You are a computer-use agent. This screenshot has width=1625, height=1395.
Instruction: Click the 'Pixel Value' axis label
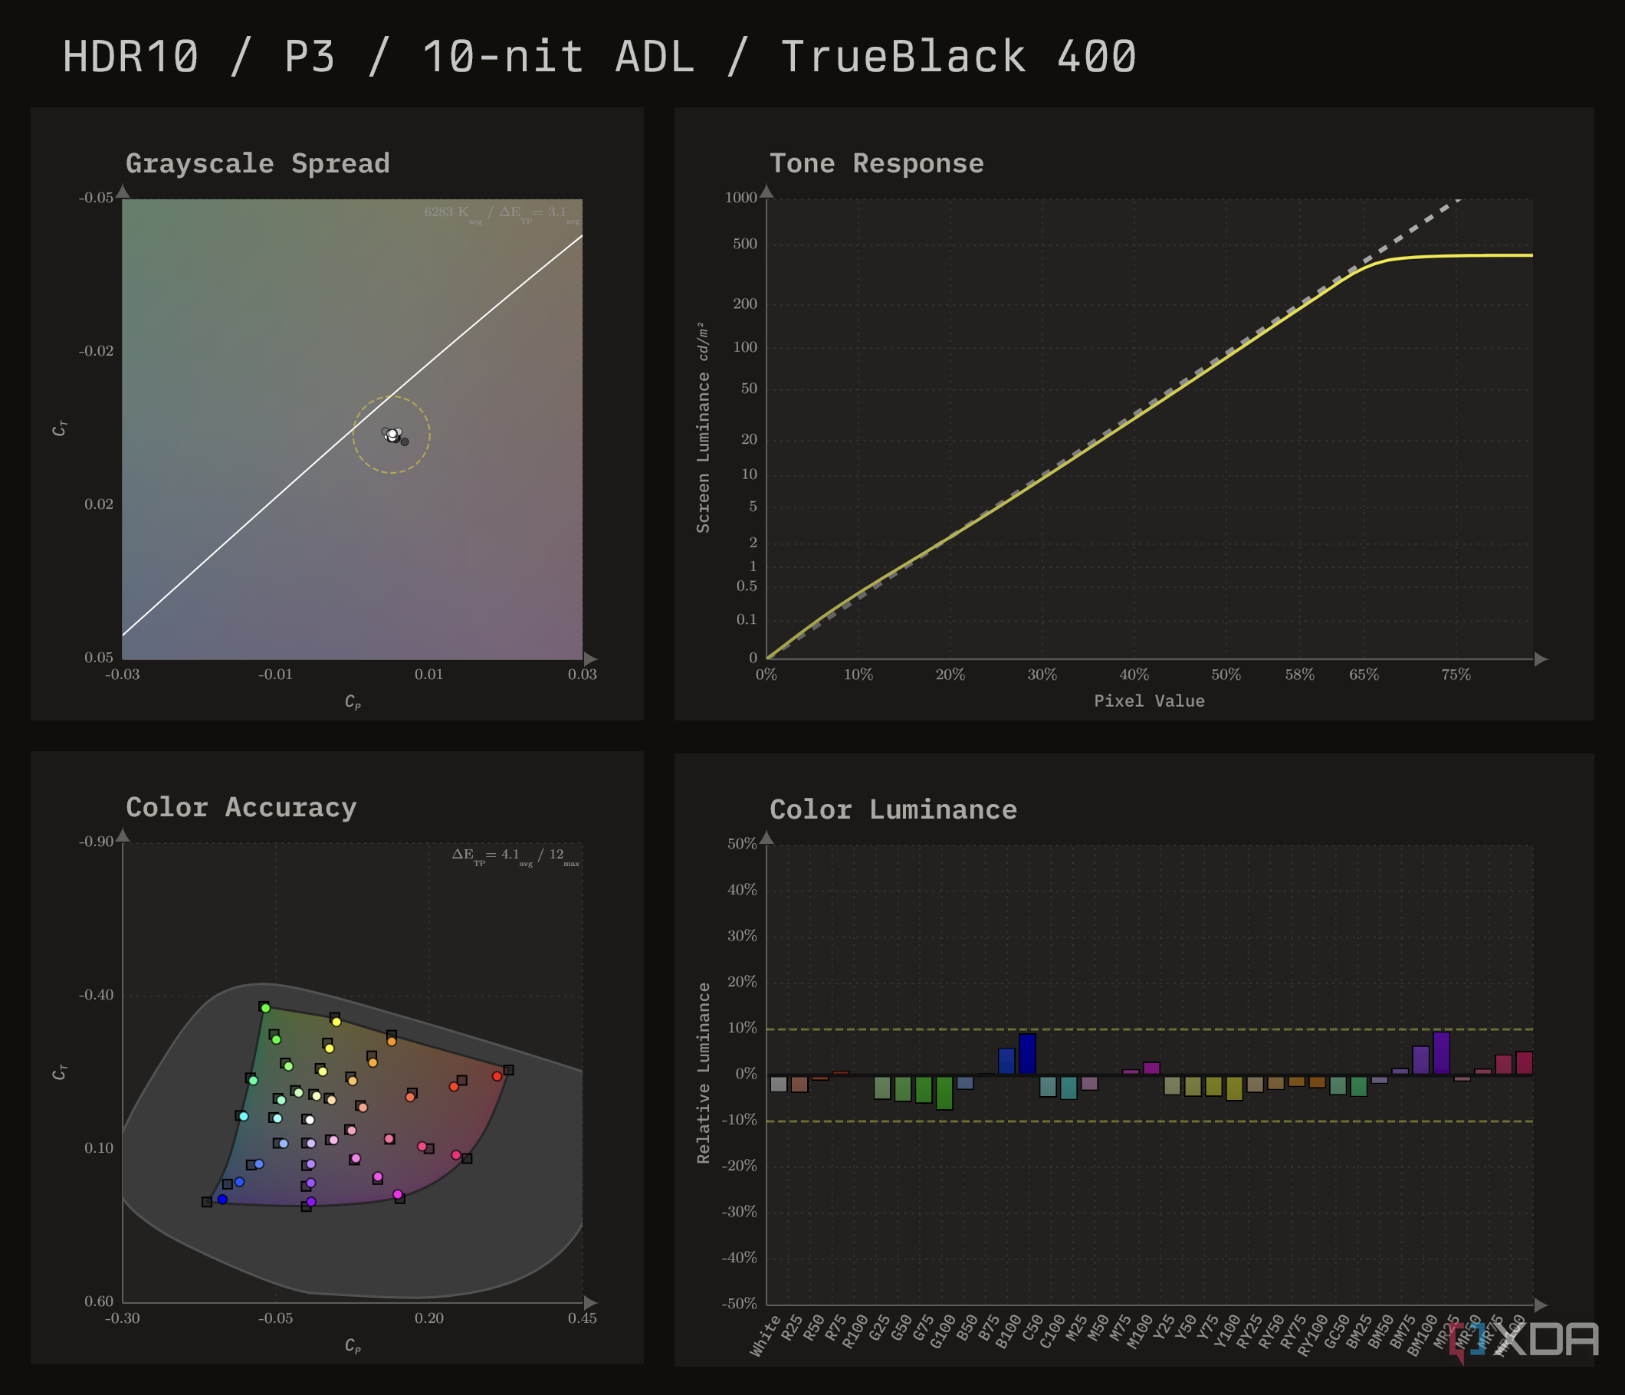click(x=1149, y=701)
